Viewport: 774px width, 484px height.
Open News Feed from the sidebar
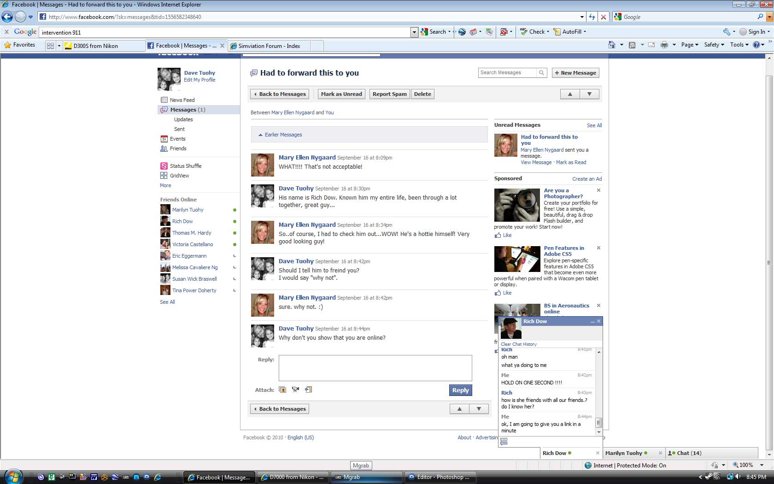pos(182,100)
